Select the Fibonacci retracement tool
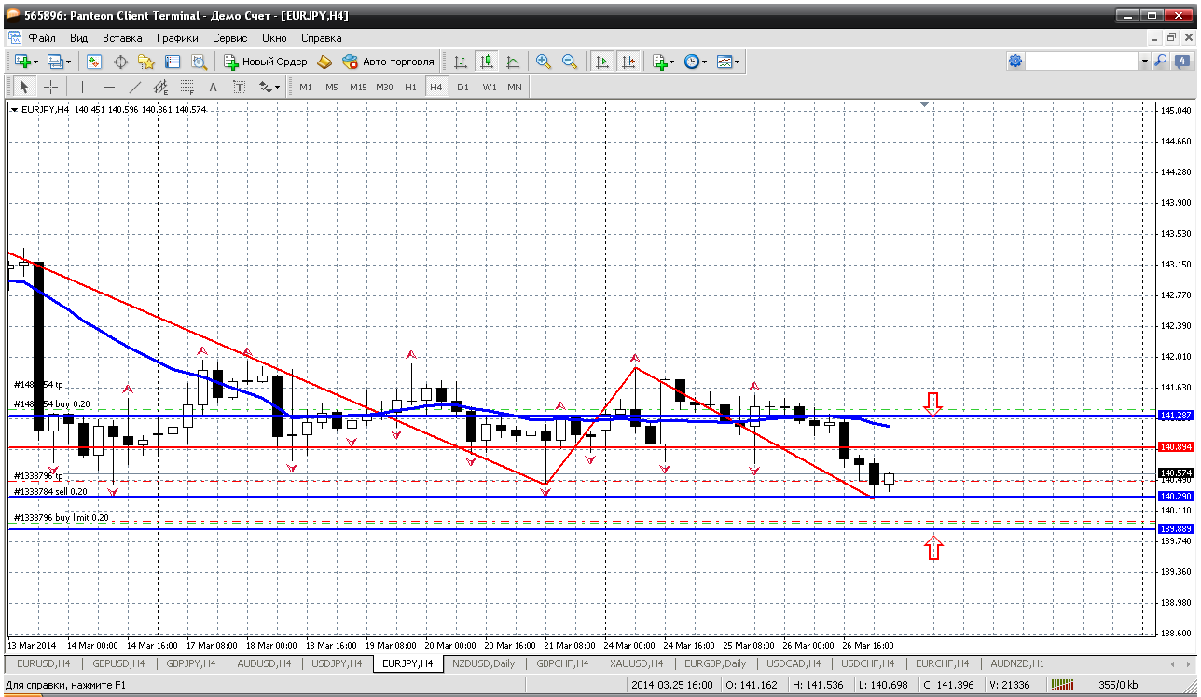The height and width of the screenshot is (697, 1201). click(x=186, y=87)
